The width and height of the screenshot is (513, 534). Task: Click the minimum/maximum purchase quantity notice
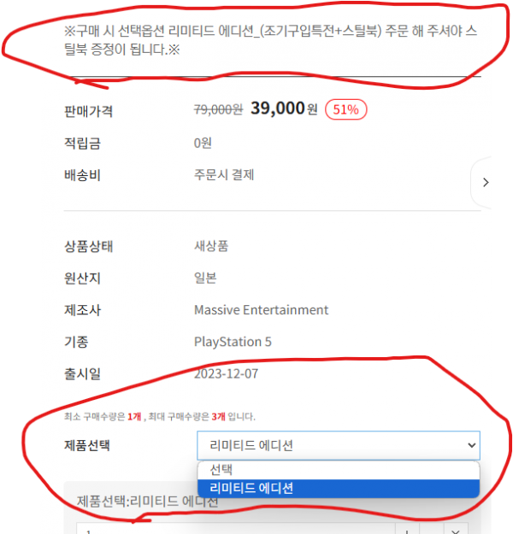(x=160, y=416)
